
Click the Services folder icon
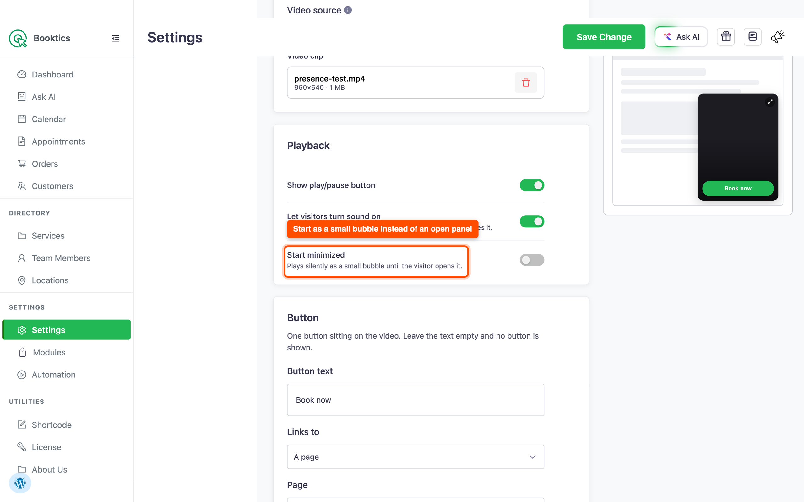tap(22, 236)
